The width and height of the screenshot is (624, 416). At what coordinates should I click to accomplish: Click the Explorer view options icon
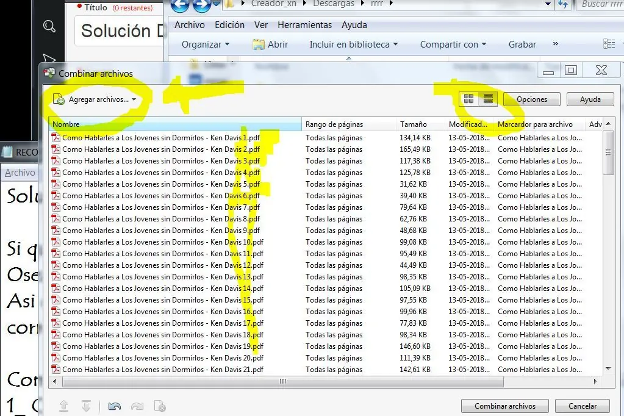pos(609,44)
